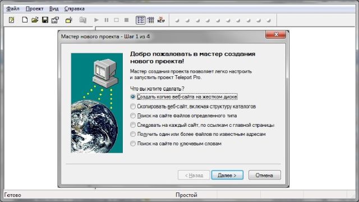Open the Проект menu
This screenshot has width=359, height=202.
(34, 9)
